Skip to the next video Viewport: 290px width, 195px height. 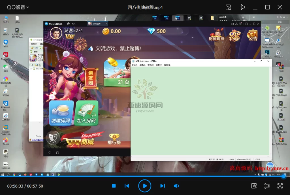pyautogui.click(x=162, y=186)
